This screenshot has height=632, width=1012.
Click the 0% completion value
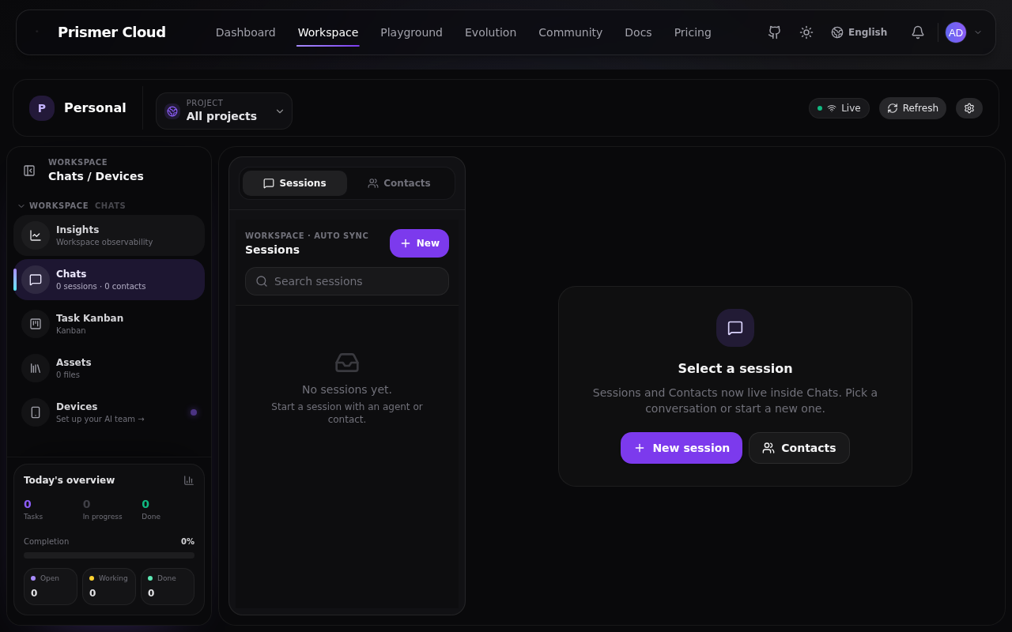[x=187, y=542]
